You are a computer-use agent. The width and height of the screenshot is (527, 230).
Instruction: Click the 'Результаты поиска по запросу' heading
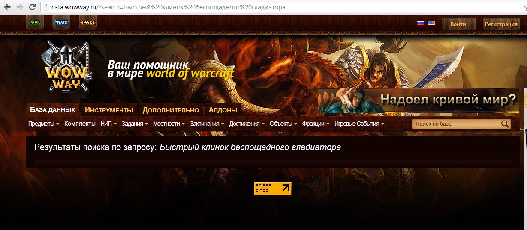click(x=96, y=147)
